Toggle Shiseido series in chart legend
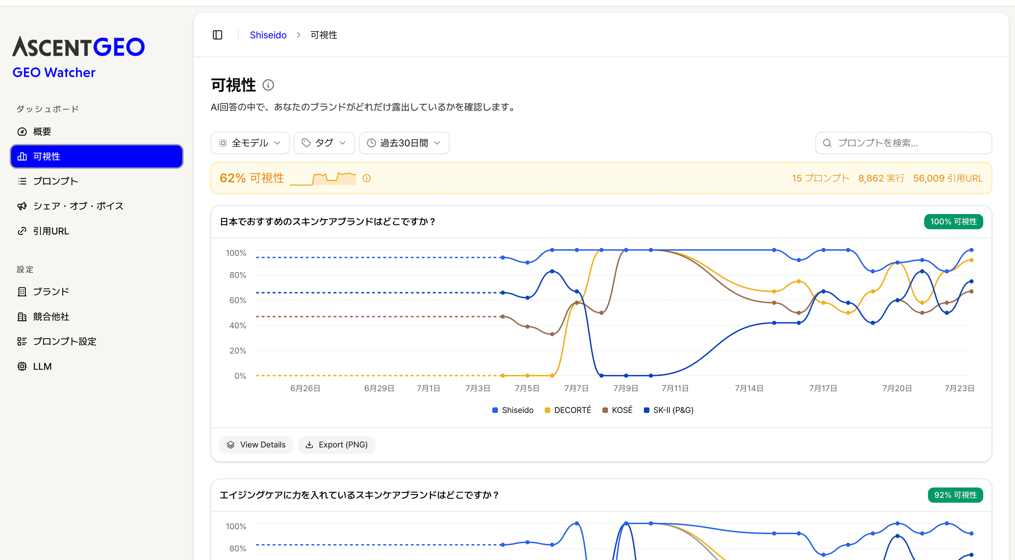This screenshot has height=560, width=1015. [x=513, y=410]
